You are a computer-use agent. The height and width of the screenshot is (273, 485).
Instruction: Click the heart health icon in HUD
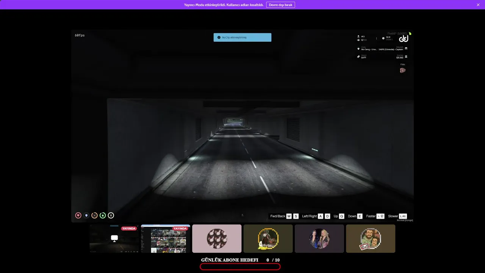point(78,215)
